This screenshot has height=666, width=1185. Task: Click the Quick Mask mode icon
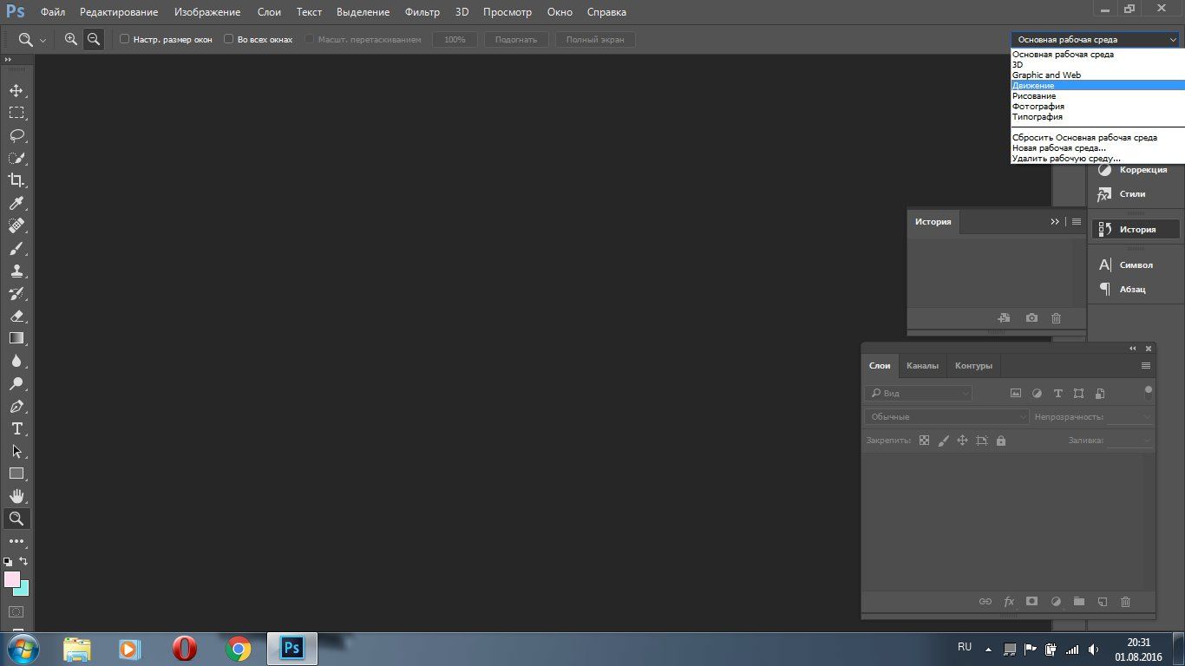tap(16, 611)
